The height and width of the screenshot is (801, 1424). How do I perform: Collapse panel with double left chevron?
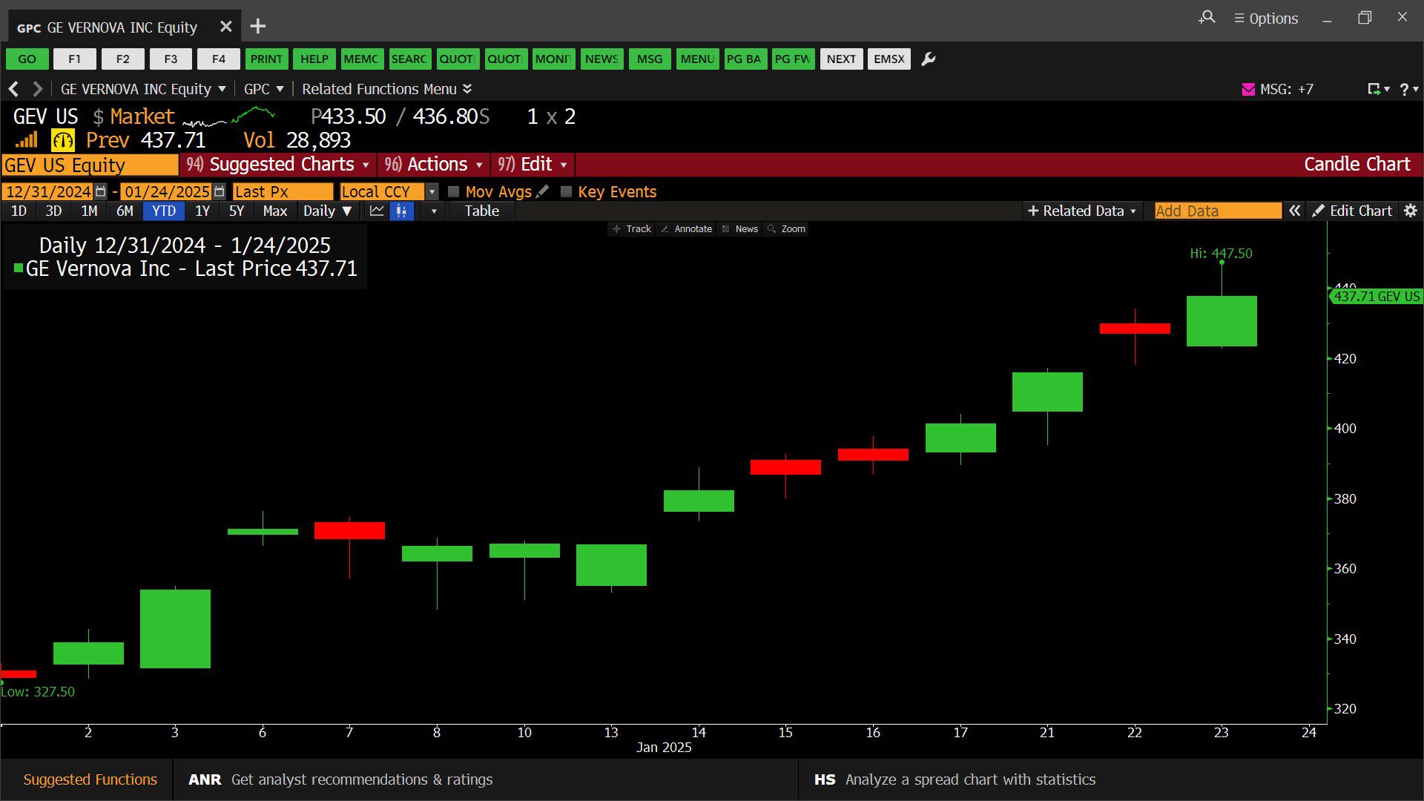[1294, 211]
